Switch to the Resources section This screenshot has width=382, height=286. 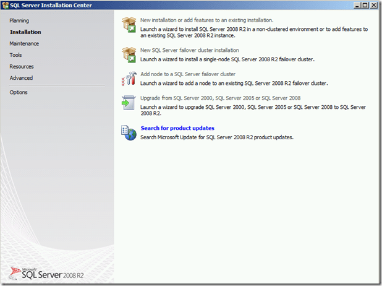click(22, 66)
